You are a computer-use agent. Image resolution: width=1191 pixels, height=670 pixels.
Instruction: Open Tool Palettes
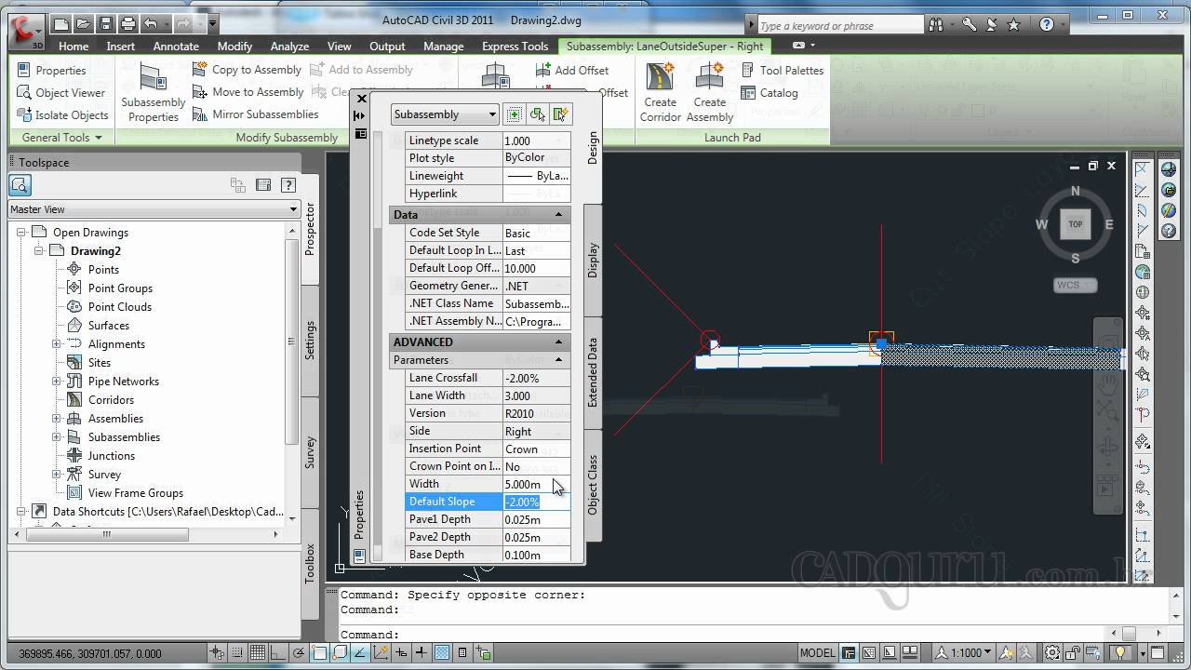click(782, 70)
